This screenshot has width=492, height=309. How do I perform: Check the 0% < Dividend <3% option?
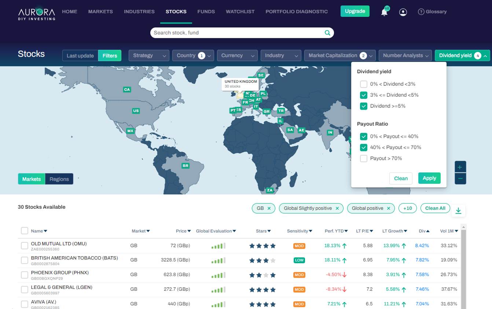364,84
